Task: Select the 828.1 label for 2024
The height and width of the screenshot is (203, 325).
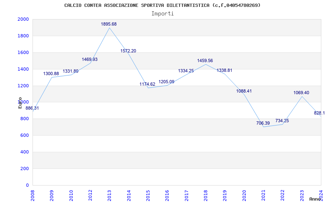Action: (x=319, y=113)
